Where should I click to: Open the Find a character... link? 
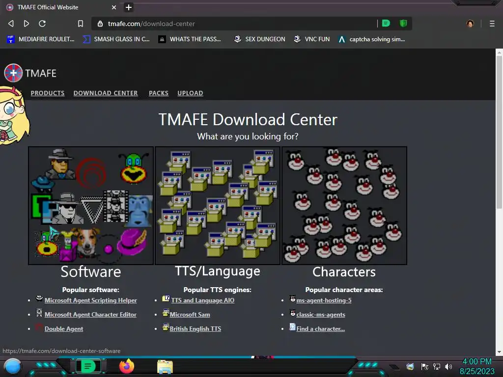(320, 328)
